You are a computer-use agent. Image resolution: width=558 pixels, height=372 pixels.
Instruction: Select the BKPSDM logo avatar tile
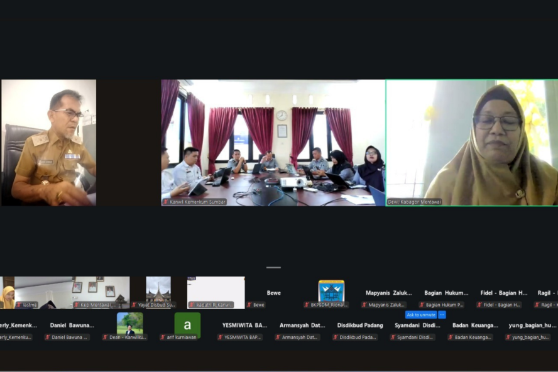331,291
